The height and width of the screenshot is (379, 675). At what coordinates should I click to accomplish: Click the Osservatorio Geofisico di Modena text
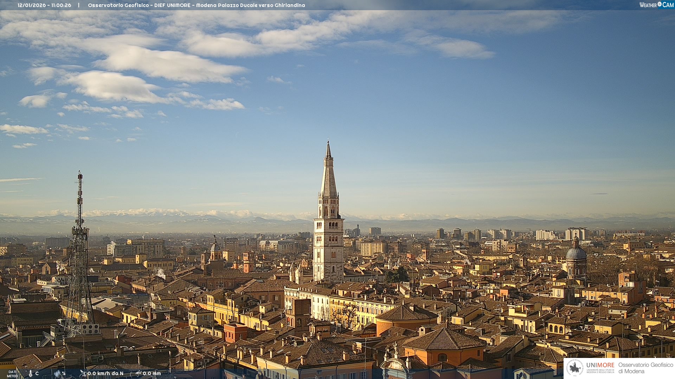[645, 368]
